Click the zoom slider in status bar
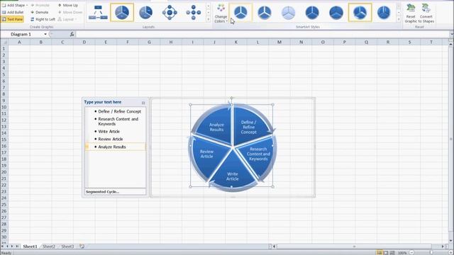 point(431,253)
